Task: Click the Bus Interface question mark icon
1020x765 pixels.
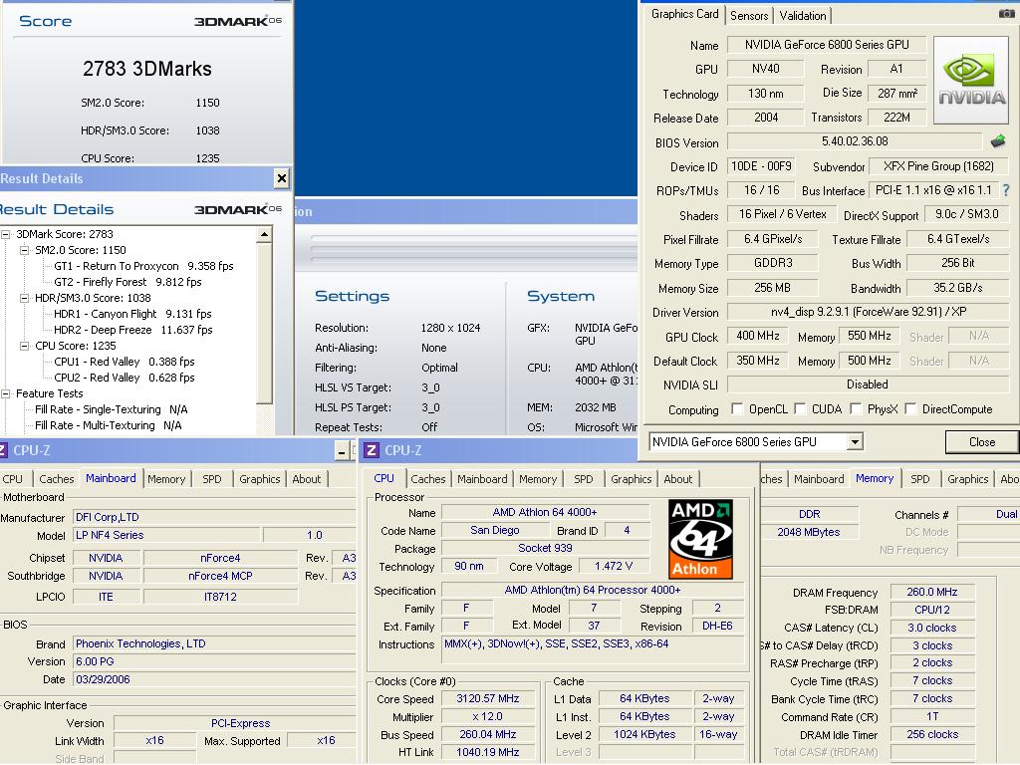Action: click(1006, 190)
